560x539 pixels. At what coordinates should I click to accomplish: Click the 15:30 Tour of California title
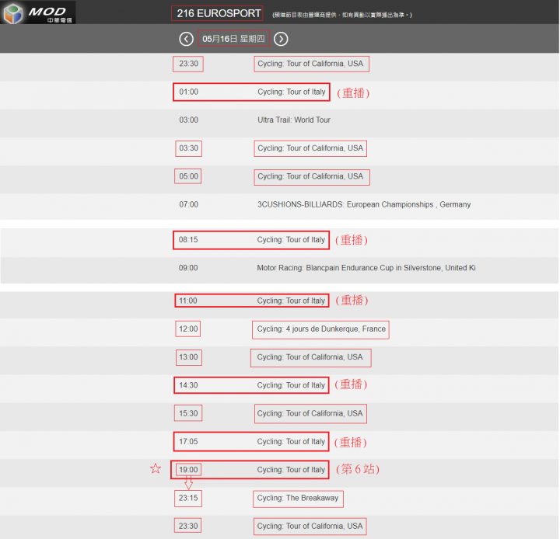point(310,413)
